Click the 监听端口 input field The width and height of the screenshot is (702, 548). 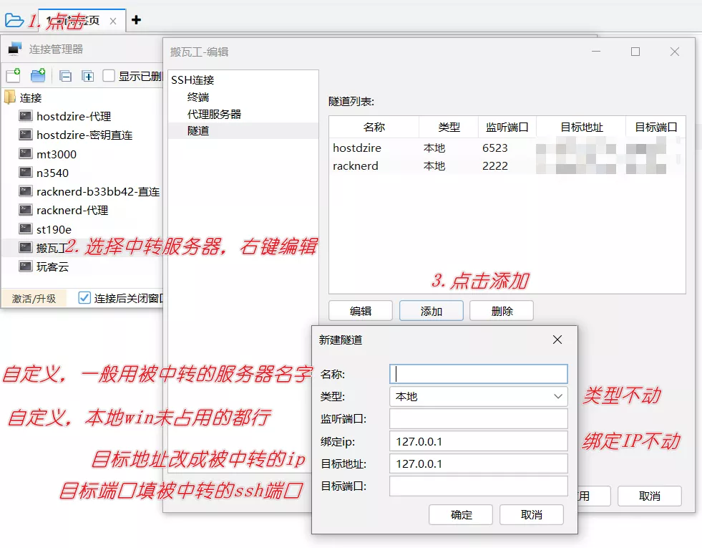click(479, 419)
